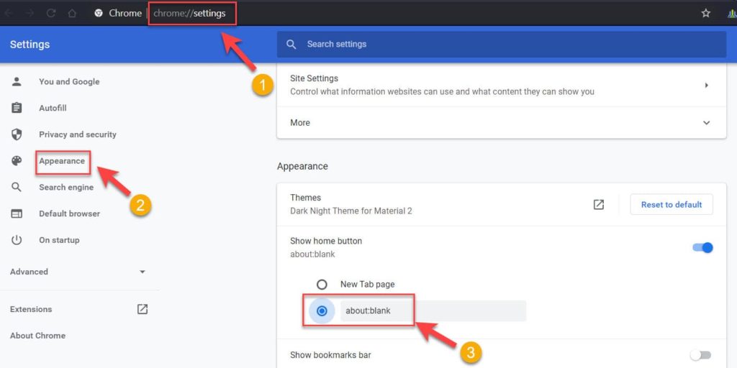Click the Default browser window icon

click(x=17, y=213)
